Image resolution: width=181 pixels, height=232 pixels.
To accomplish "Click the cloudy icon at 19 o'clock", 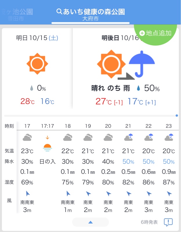I will pyautogui.click(x=88, y=137).
